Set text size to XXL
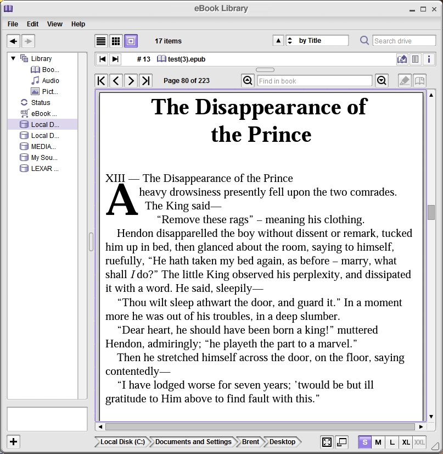Screen dimensions: 443x454 419,442
